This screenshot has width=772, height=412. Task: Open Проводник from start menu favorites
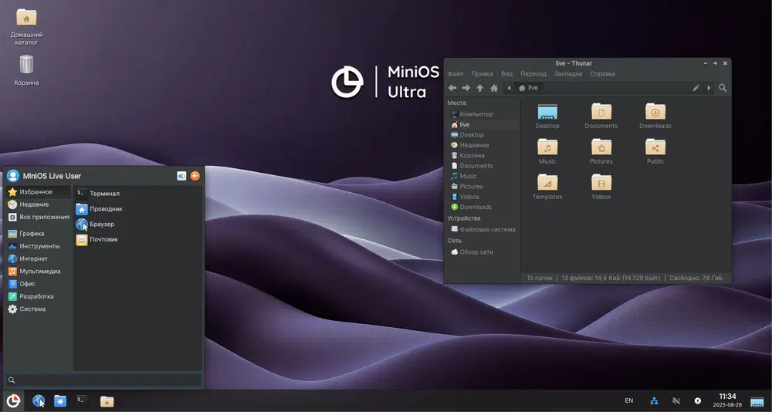click(x=138, y=209)
